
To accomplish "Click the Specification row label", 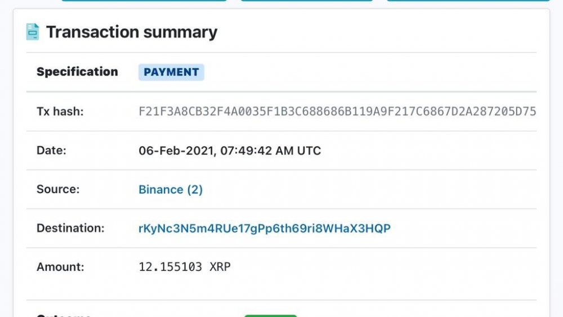I will (x=77, y=72).
